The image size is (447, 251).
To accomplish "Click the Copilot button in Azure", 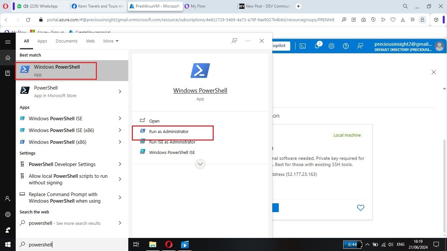I will (x=281, y=46).
